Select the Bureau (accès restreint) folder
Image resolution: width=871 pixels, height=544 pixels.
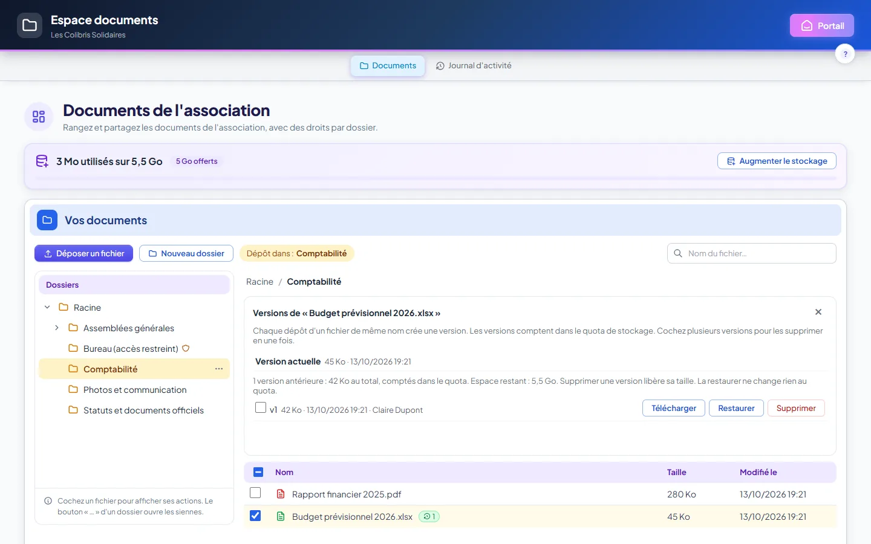point(134,348)
